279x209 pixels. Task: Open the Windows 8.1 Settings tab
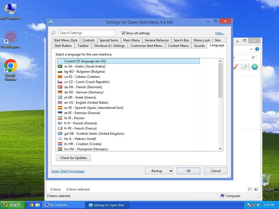pyautogui.click(x=110, y=46)
